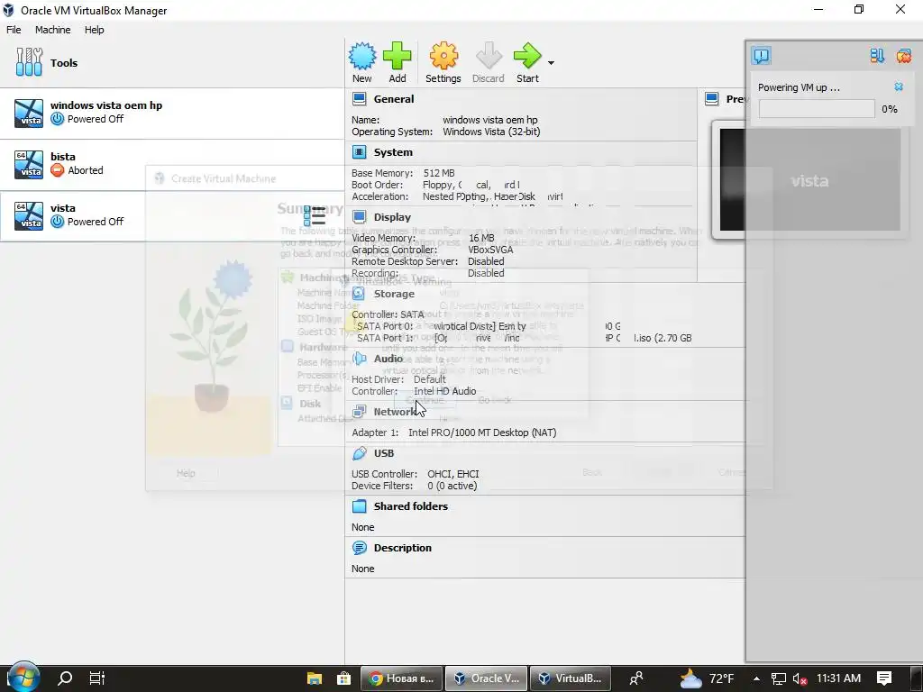Open the Start button dropdown arrow
This screenshot has height=692, width=923.
[551, 63]
